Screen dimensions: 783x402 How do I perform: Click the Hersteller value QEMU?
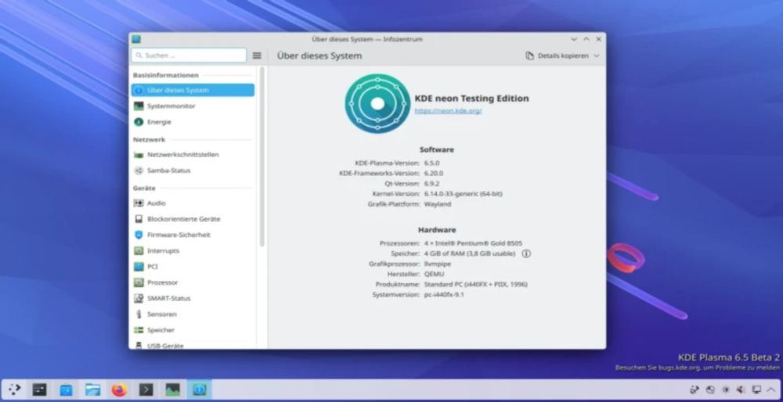click(x=434, y=275)
